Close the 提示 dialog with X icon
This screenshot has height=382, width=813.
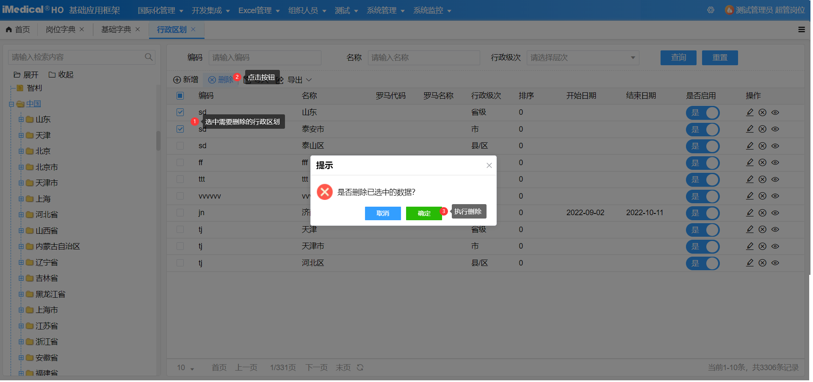pyautogui.click(x=489, y=166)
